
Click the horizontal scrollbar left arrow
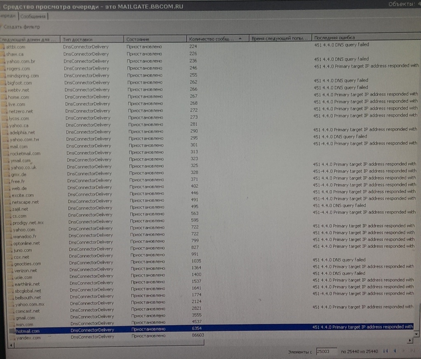tap(11, 345)
